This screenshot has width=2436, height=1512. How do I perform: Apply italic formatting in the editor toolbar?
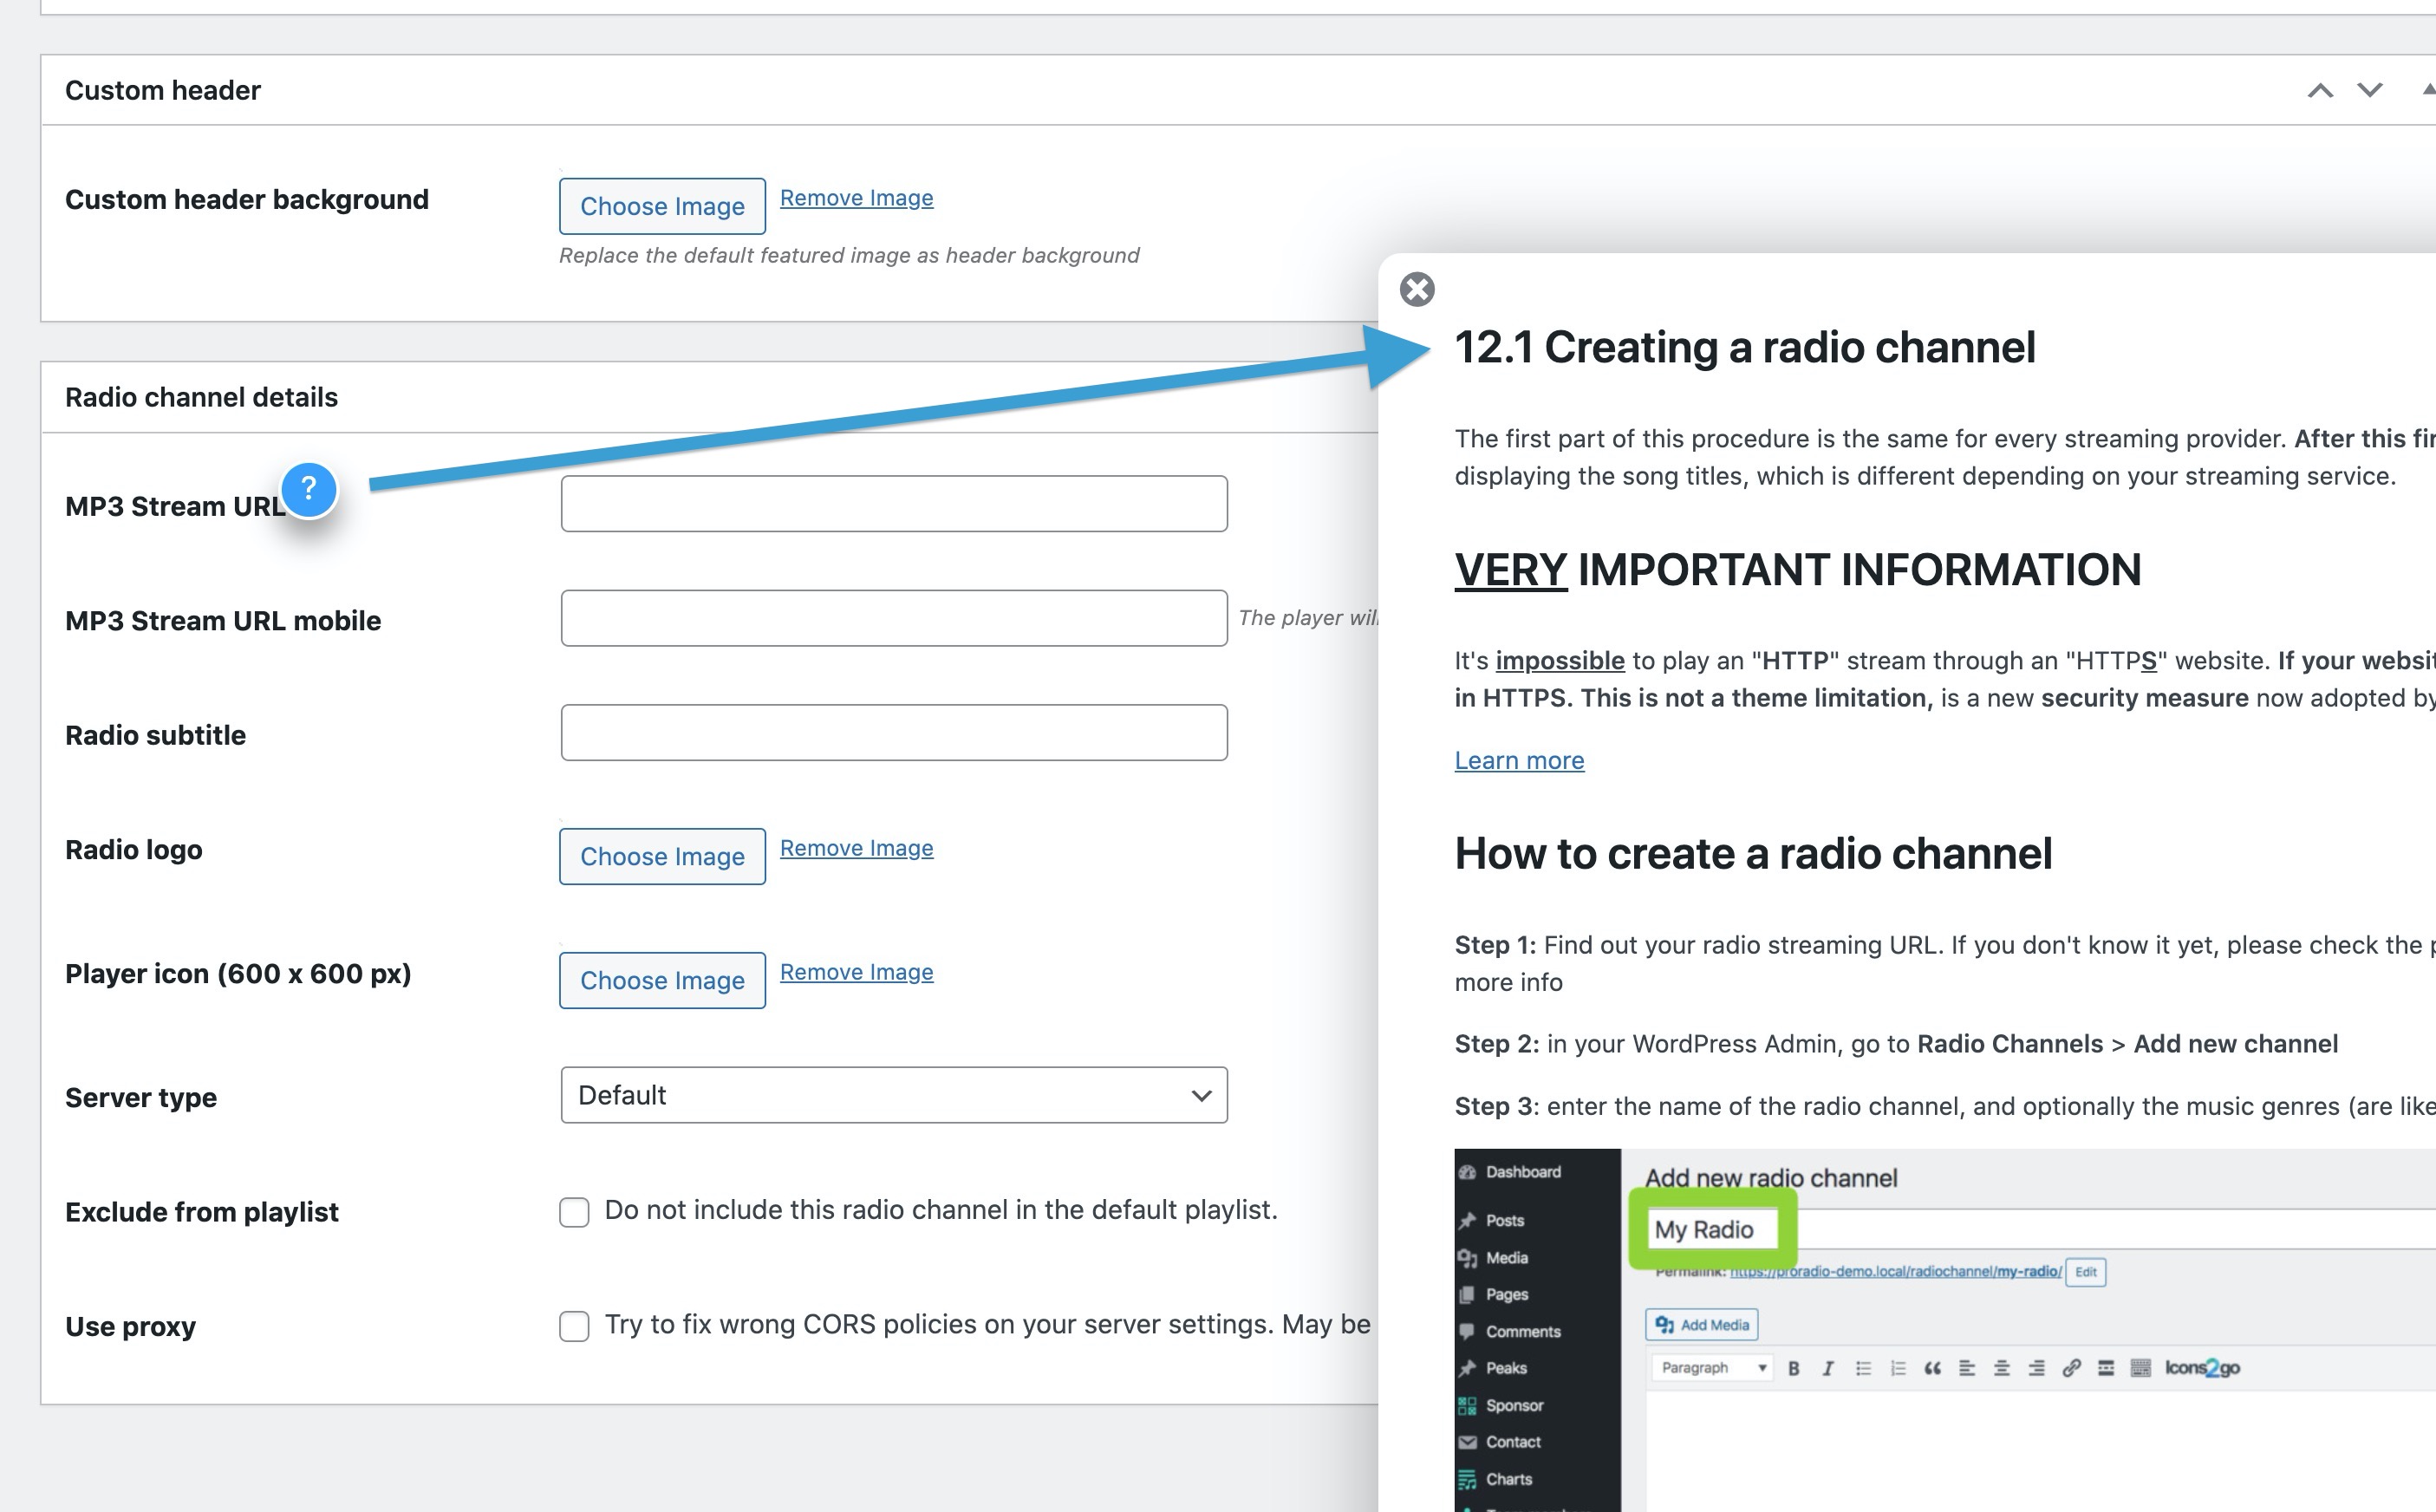(x=1828, y=1367)
